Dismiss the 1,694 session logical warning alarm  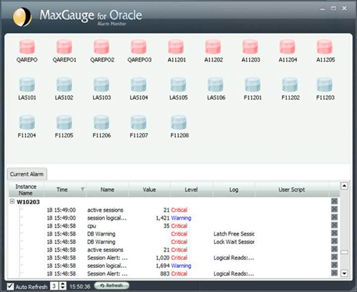point(334,265)
